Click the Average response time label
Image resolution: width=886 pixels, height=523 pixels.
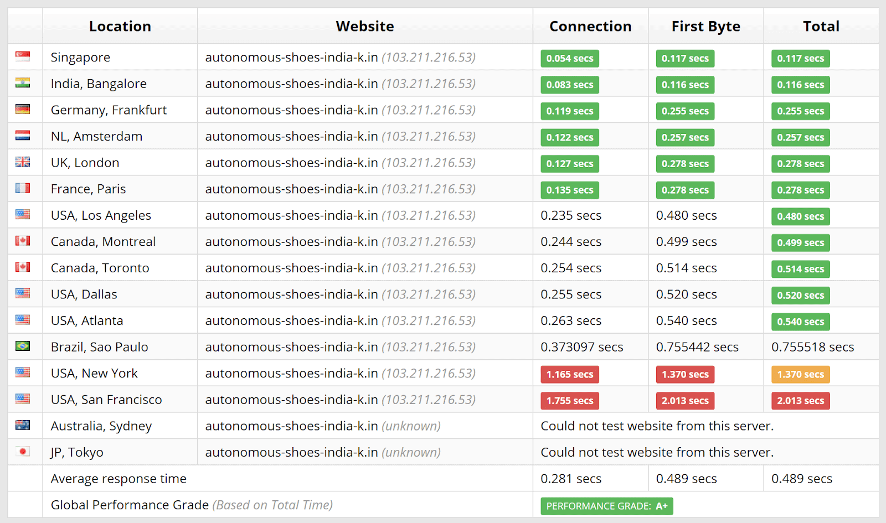click(x=119, y=479)
